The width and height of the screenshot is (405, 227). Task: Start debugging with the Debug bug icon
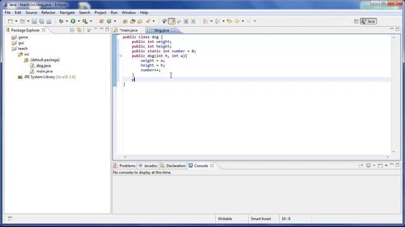(61, 21)
